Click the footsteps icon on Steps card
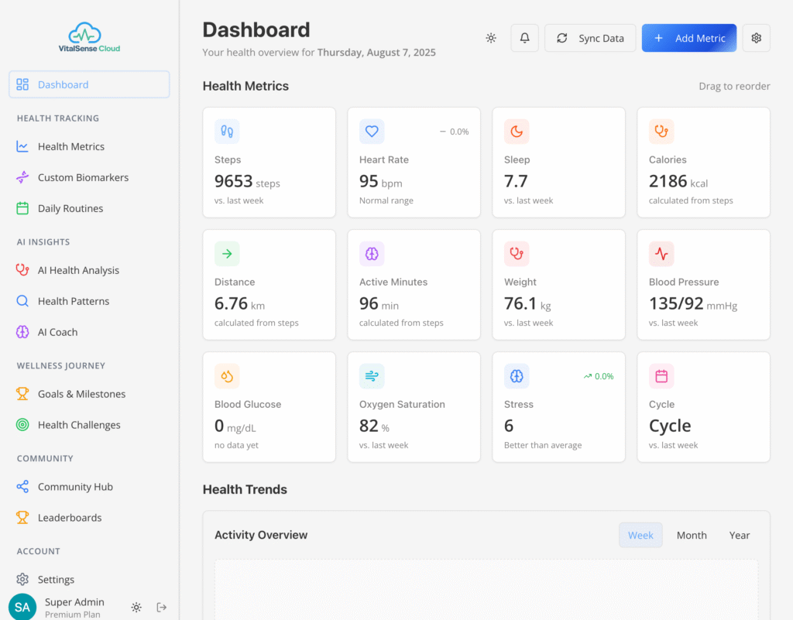 point(227,132)
